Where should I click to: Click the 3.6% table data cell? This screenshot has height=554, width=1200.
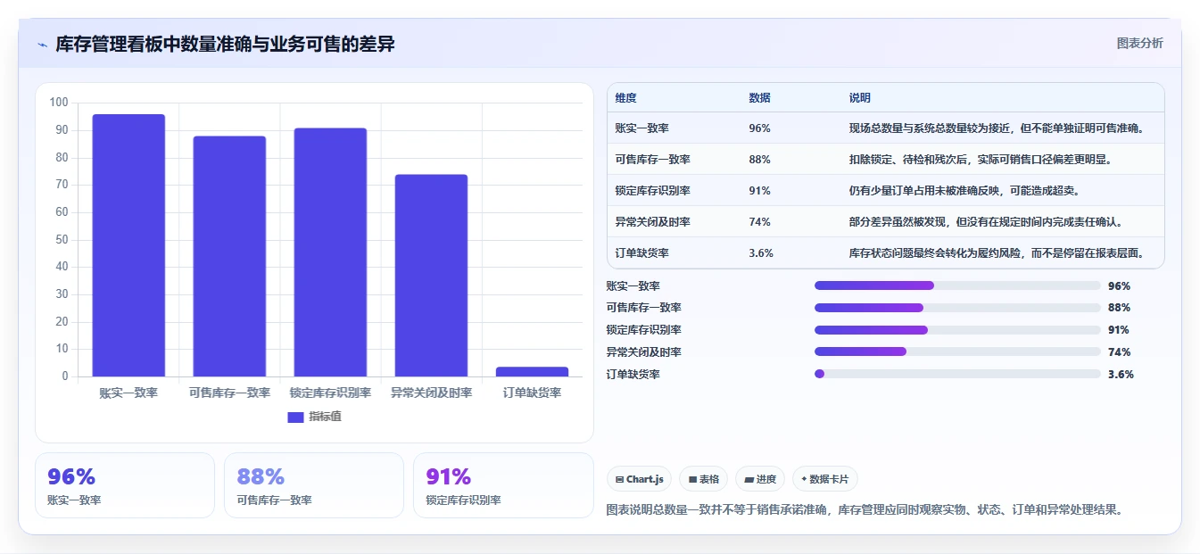[762, 253]
